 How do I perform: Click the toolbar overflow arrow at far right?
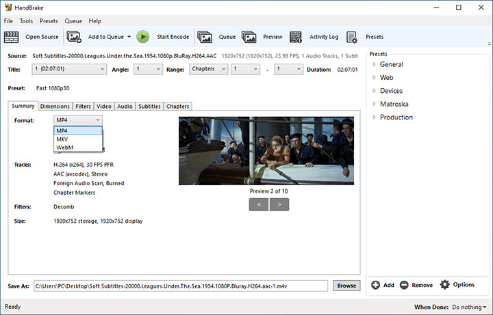(489, 44)
